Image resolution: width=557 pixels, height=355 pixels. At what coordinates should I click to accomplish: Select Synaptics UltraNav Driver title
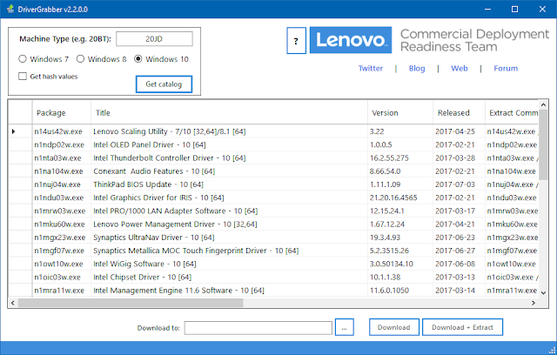(229, 238)
